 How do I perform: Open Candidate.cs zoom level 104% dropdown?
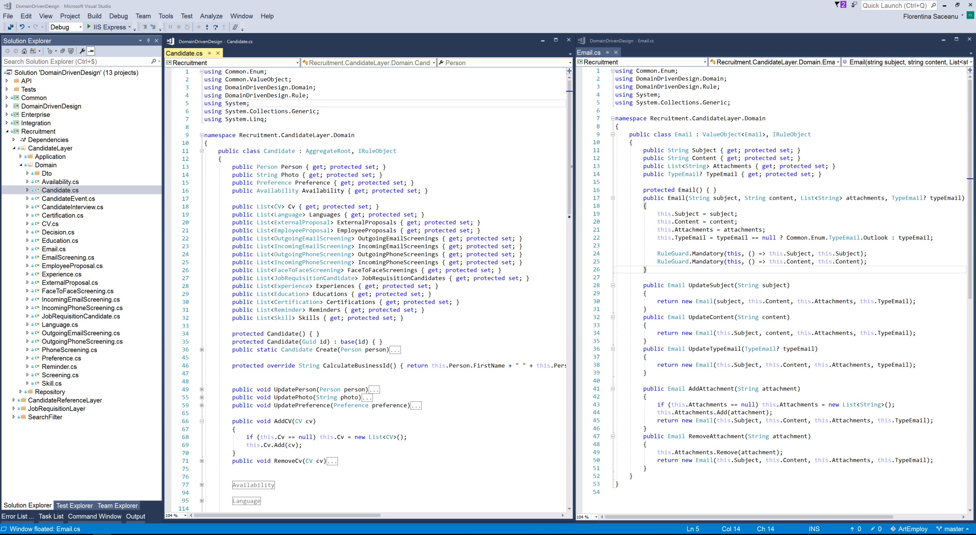tap(185, 516)
